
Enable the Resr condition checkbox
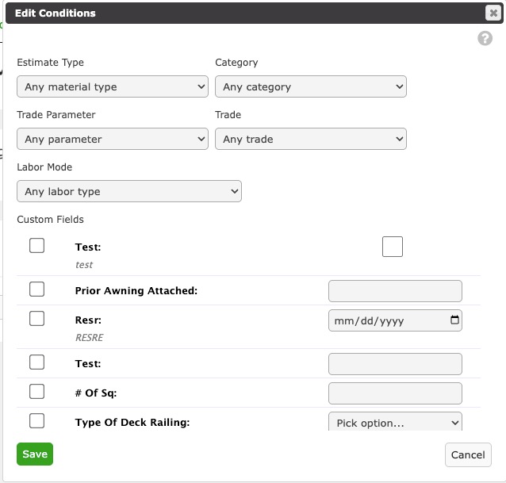[x=36, y=319]
